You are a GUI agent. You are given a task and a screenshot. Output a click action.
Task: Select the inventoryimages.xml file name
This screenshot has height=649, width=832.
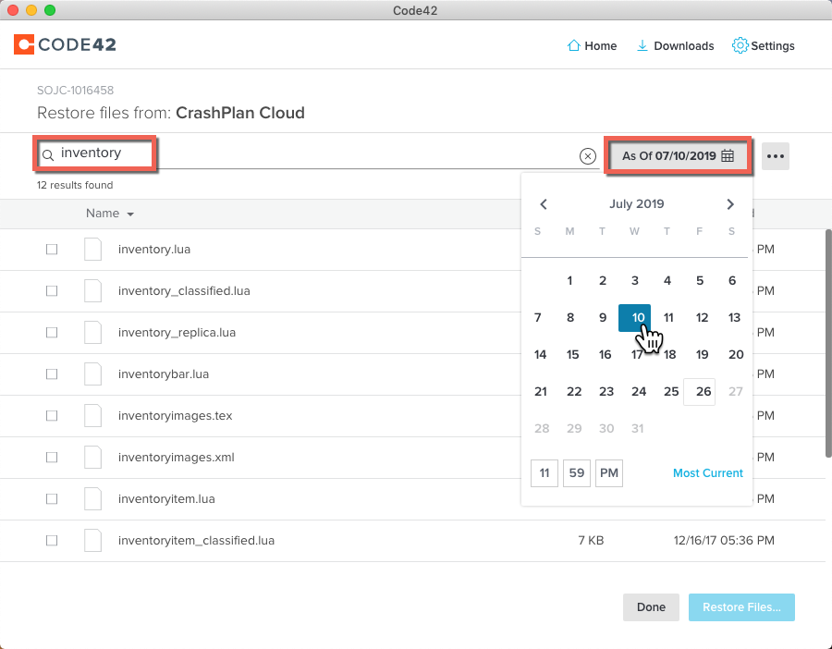[x=177, y=458]
